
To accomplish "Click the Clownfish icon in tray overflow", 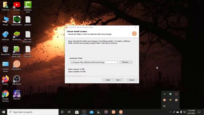I will (x=164, y=100).
